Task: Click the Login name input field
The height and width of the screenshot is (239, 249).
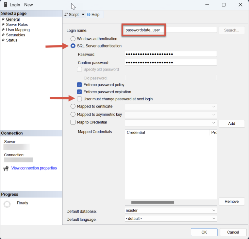Action: (171, 30)
